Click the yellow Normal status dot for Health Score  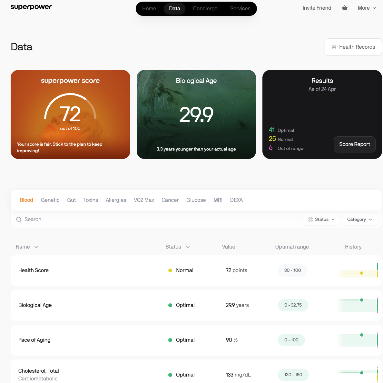[170, 270]
